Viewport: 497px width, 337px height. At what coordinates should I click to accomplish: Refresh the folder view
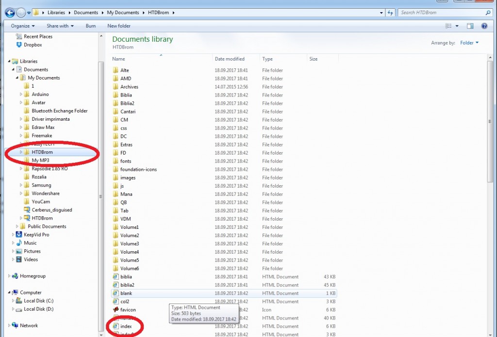pos(390,13)
